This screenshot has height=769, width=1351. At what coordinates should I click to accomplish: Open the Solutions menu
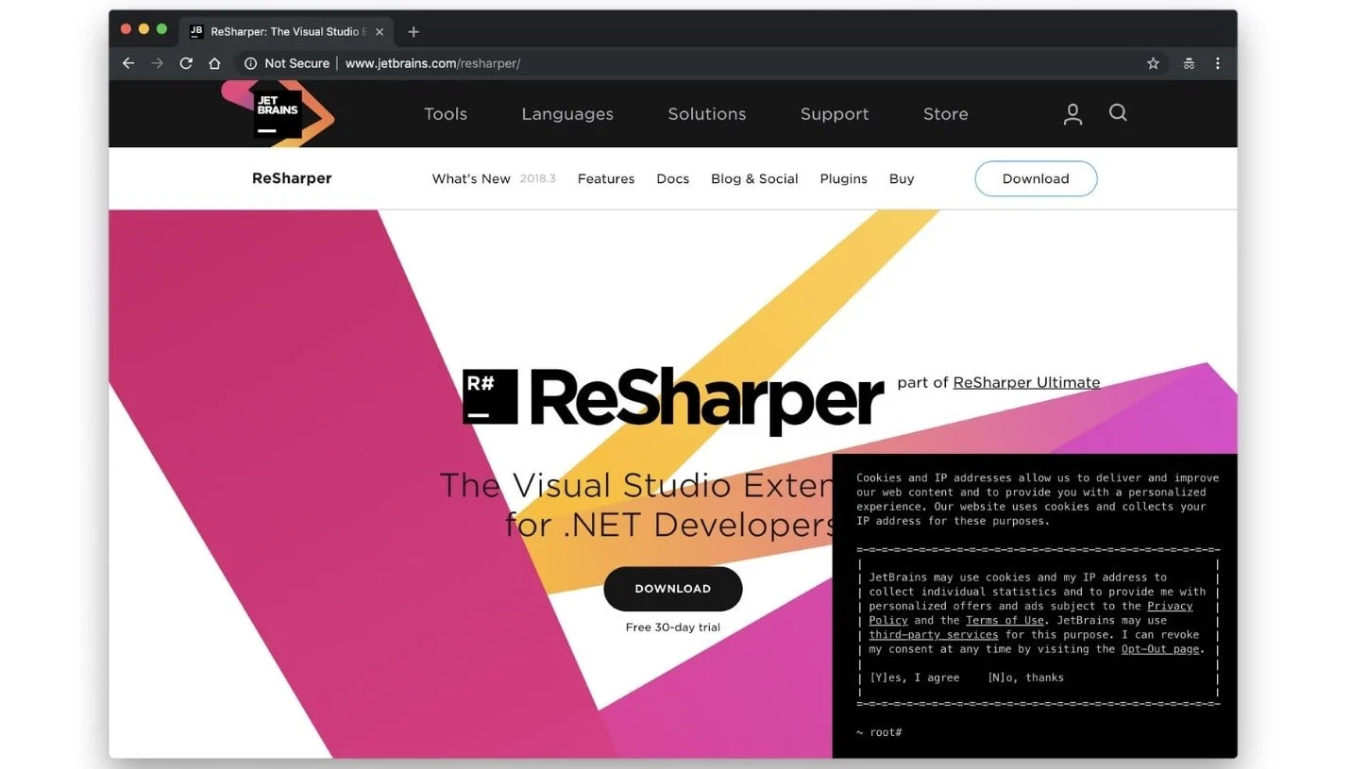point(707,114)
